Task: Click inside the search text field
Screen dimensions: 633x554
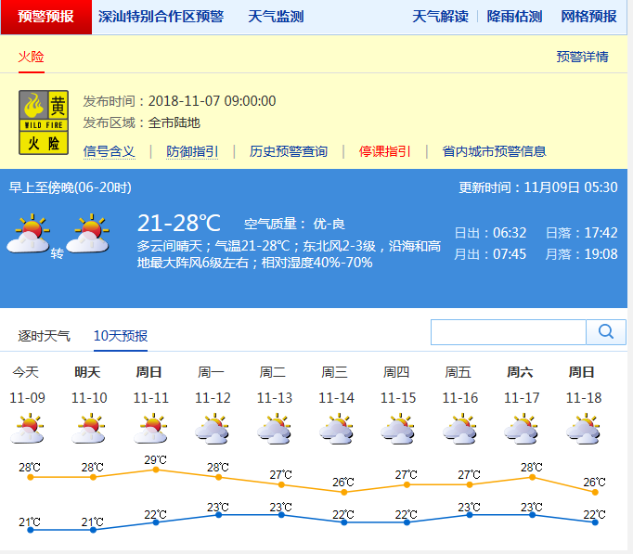Action: pyautogui.click(x=508, y=332)
